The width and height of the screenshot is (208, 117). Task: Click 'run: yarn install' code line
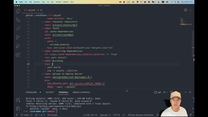click(x=56, y=58)
